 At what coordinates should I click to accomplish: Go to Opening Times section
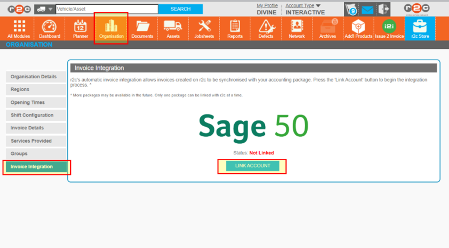(36, 102)
